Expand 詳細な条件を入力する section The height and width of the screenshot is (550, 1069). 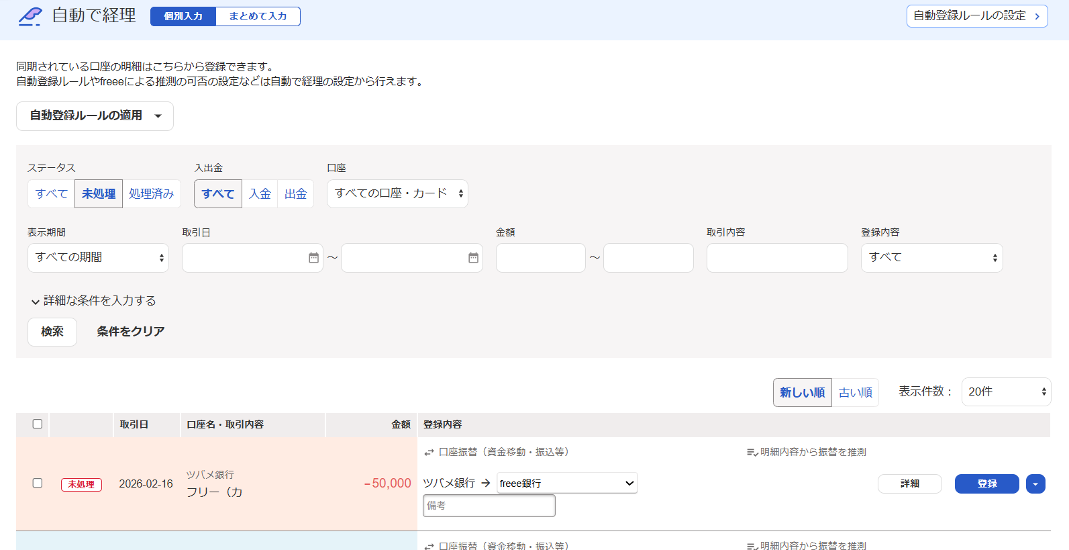click(x=93, y=301)
